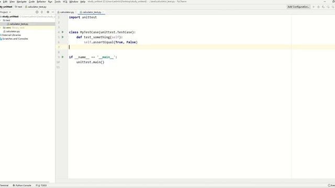Click the locate/scroll-from-source target icon in Project panel
This screenshot has width=335, height=188.
pyautogui.click(x=37, y=12)
